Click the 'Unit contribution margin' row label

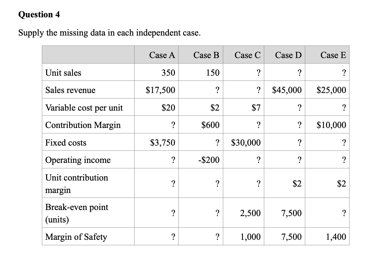pyautogui.click(x=77, y=184)
